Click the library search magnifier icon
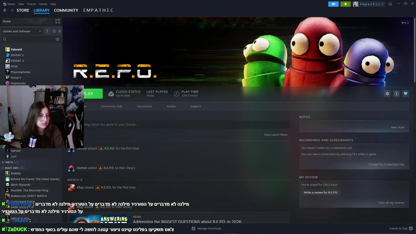The height and width of the screenshot is (234, 416). [x=5, y=39]
